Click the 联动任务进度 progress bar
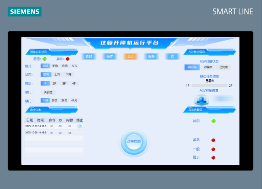The image size is (262, 189). pyautogui.click(x=210, y=86)
